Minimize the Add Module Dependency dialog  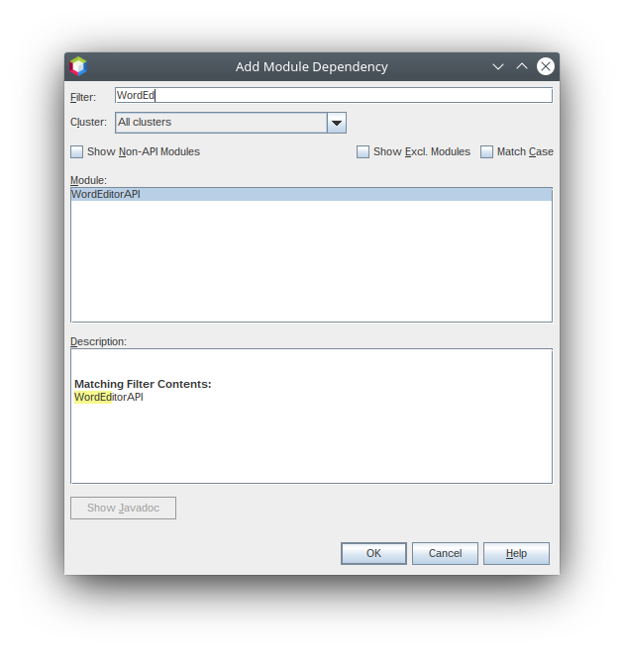(498, 66)
